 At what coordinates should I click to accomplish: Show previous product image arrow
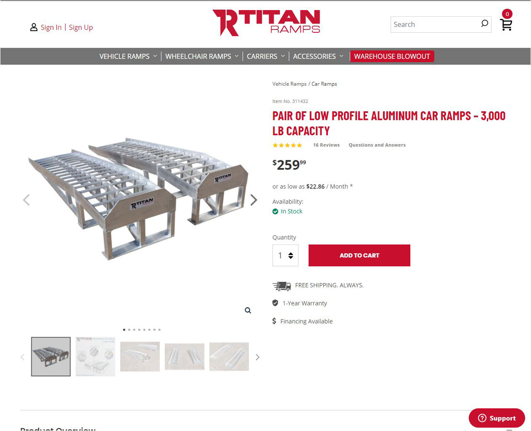(x=26, y=200)
